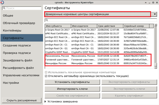Select the 'Головной удостове...' certificate row
Viewport: 159px width, 105px height.
pos(99,60)
